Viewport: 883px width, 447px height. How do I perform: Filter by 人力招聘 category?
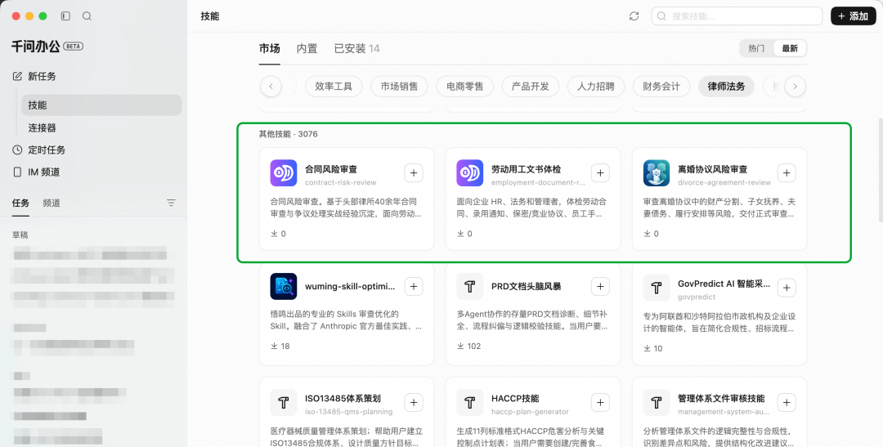coord(596,86)
